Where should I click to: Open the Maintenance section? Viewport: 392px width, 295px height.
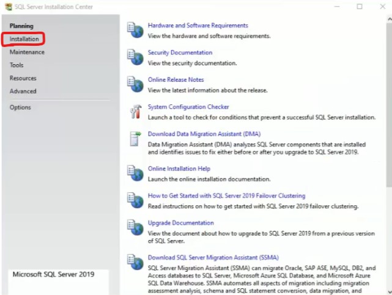[27, 52]
